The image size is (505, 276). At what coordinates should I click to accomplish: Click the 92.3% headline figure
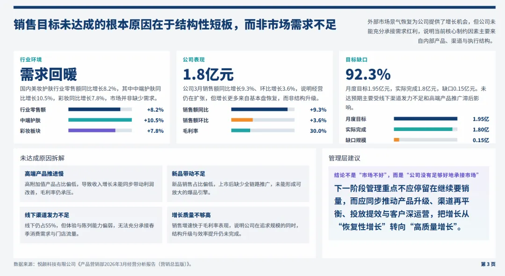(x=367, y=73)
